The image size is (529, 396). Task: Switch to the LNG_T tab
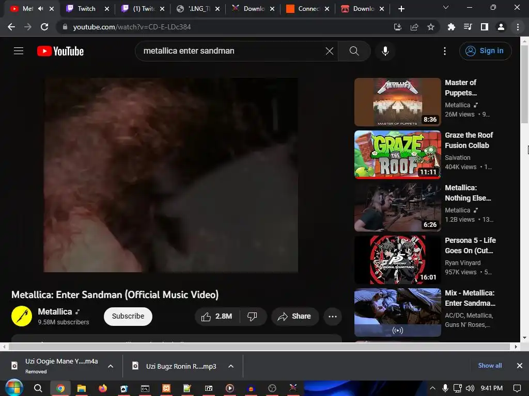coord(199,9)
